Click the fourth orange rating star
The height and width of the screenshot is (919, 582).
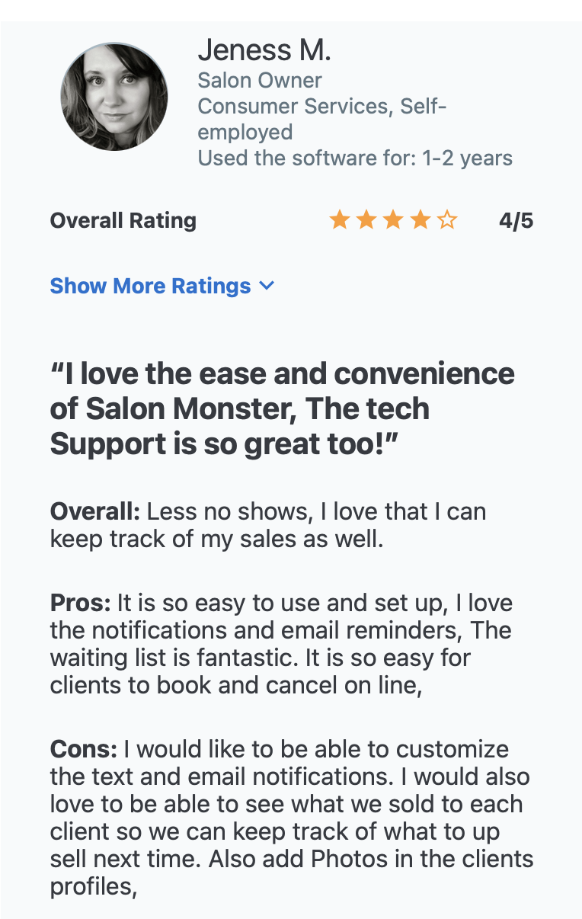[420, 221]
